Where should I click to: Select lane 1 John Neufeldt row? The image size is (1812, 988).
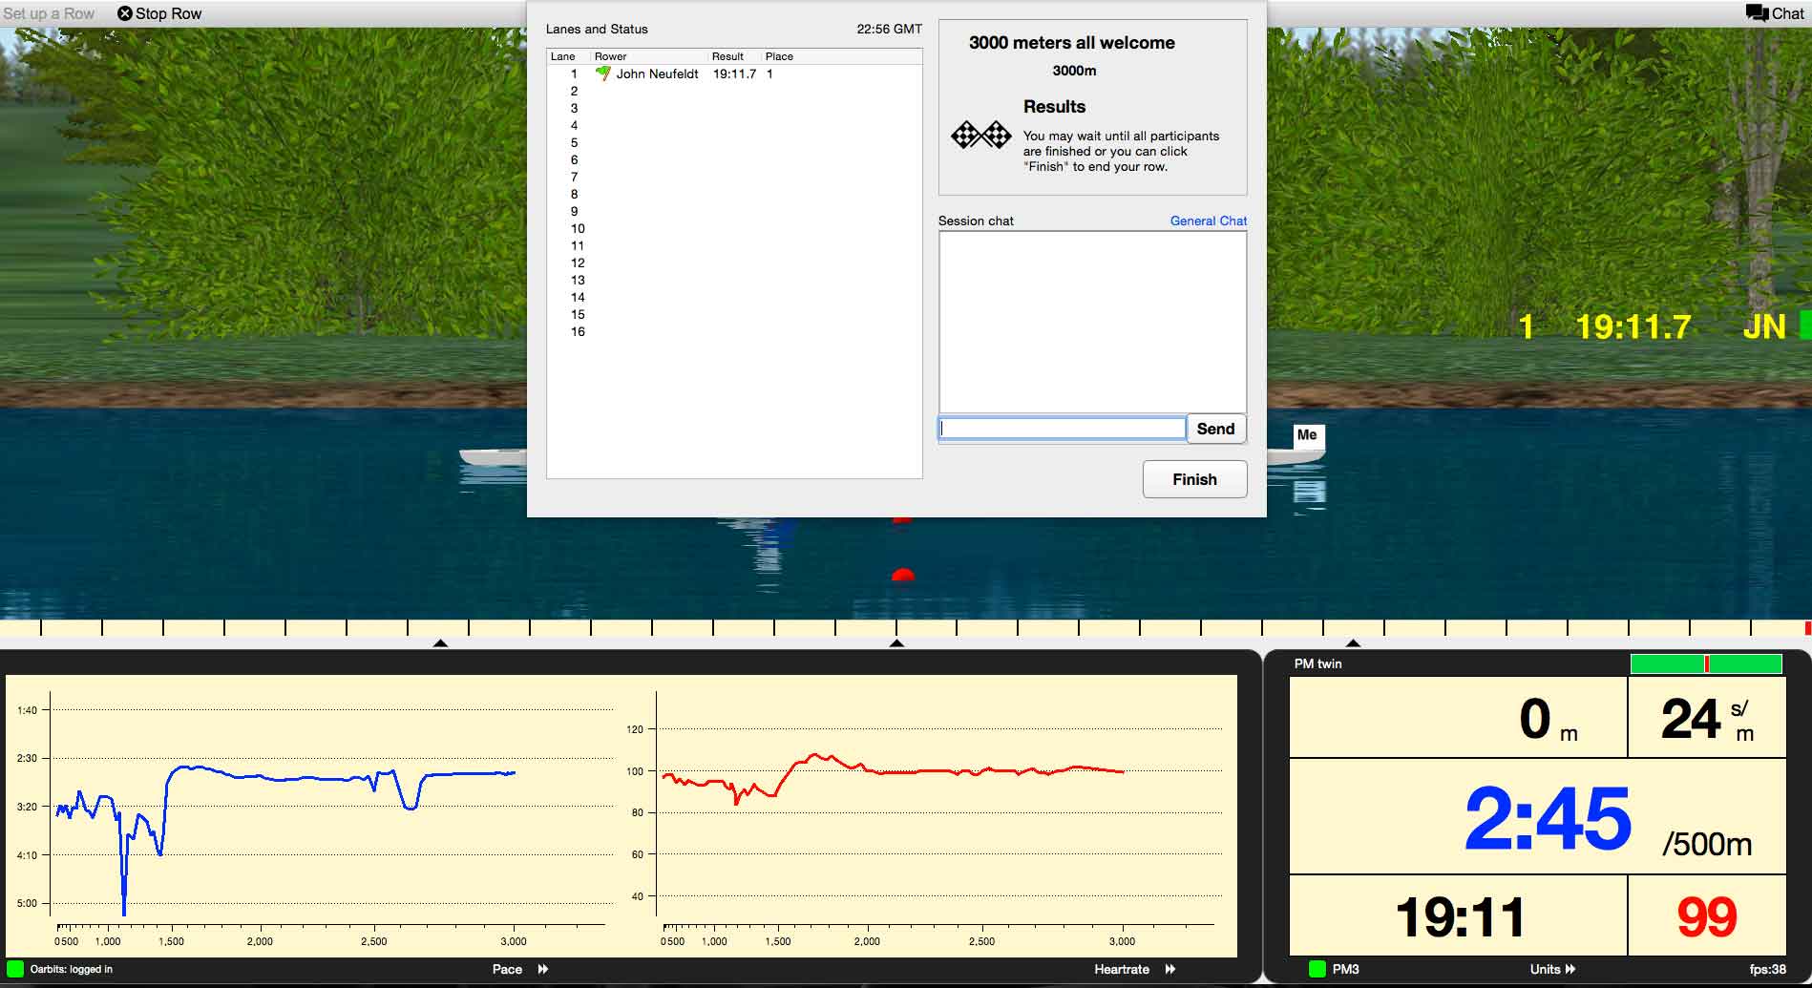(734, 74)
